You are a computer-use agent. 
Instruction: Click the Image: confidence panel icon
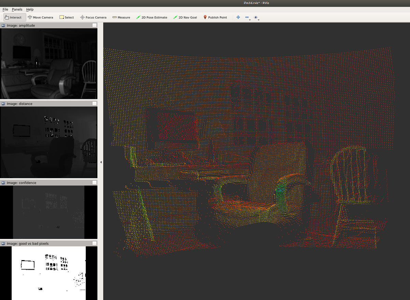pos(3,183)
